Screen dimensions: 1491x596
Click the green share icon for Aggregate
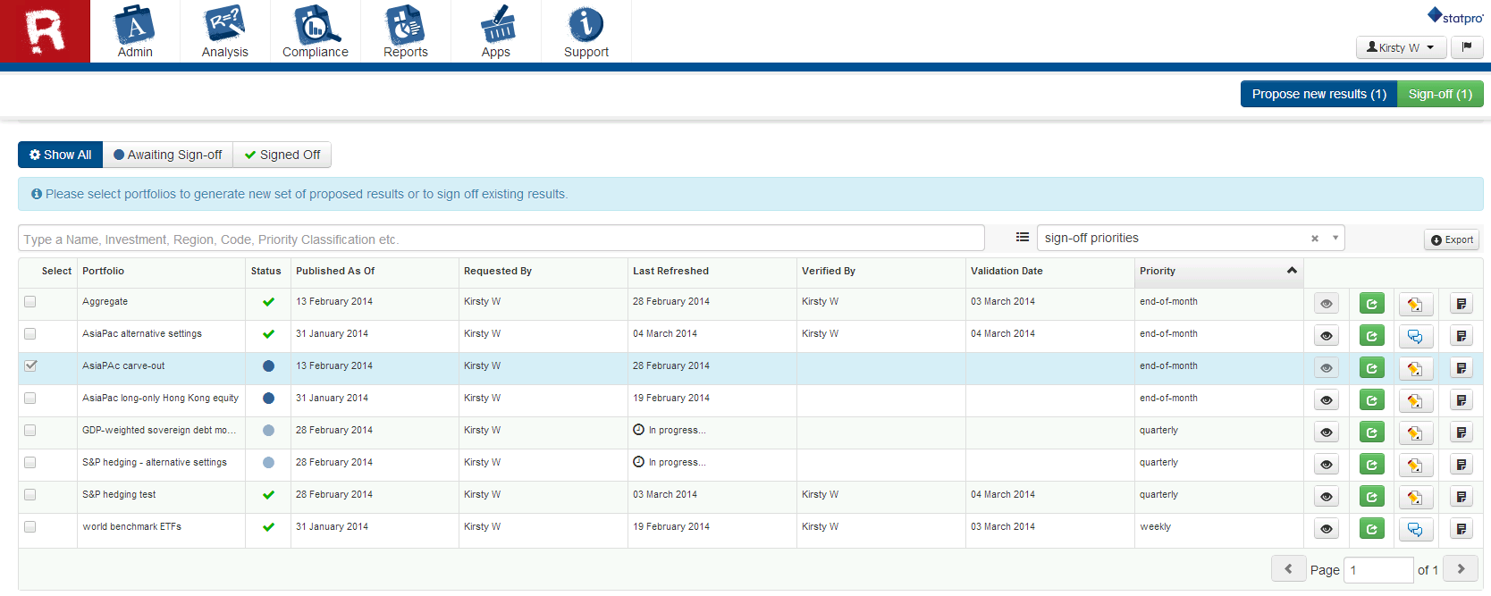pyautogui.click(x=1371, y=304)
